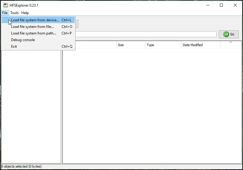Open the Help menu
The height and width of the screenshot is (170, 243).
tap(25, 13)
